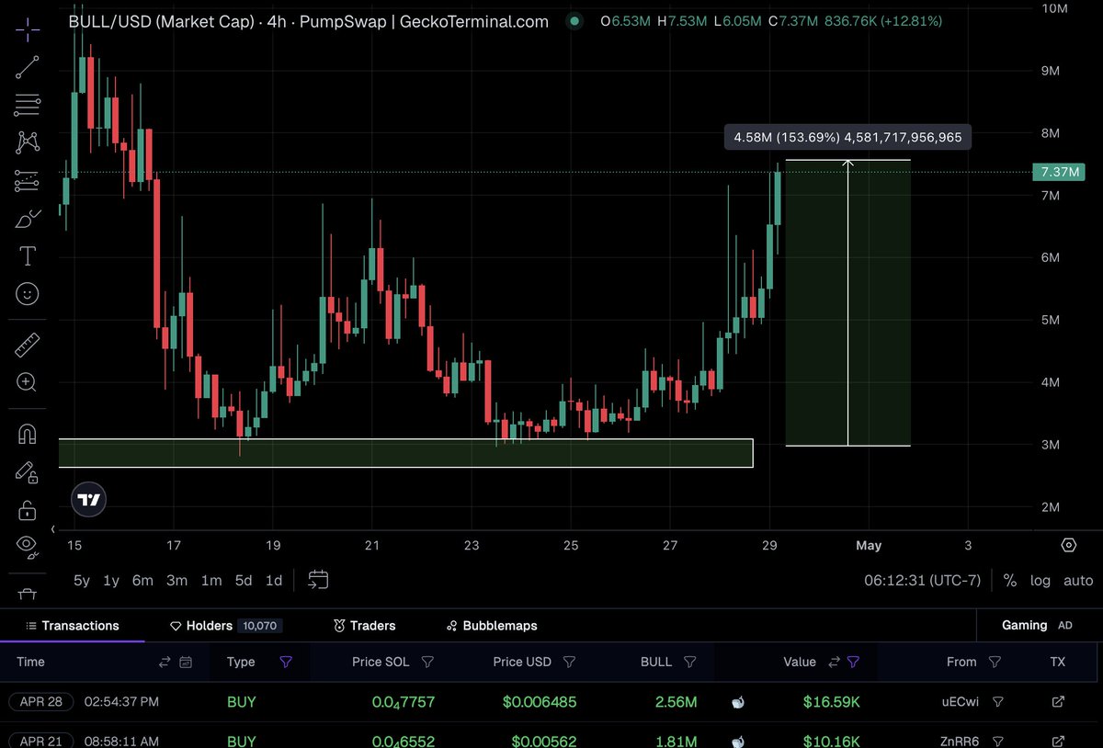The height and width of the screenshot is (748, 1103).
Task: Click the TradingView logo on the chart
Action: pyautogui.click(x=89, y=500)
